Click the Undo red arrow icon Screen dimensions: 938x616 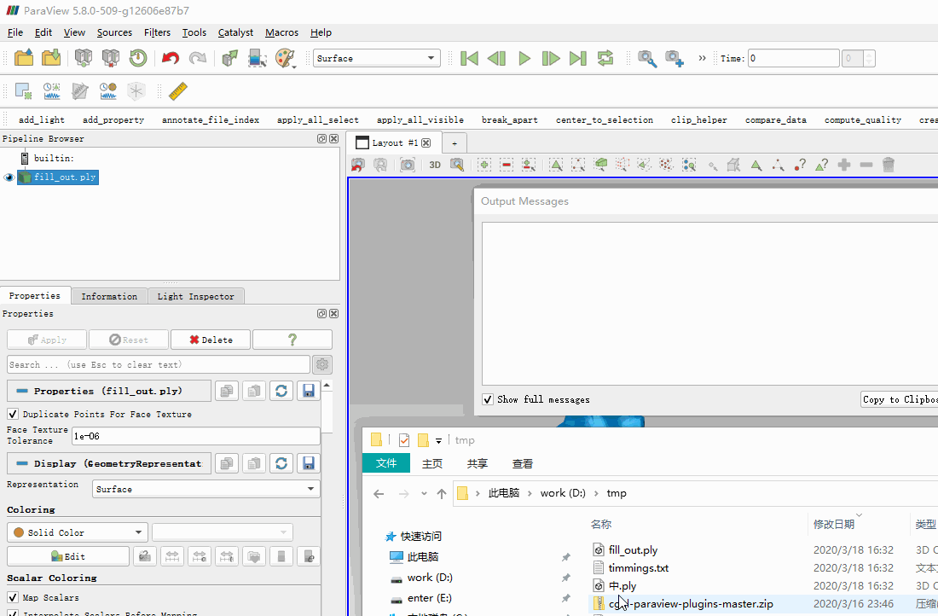tap(171, 58)
